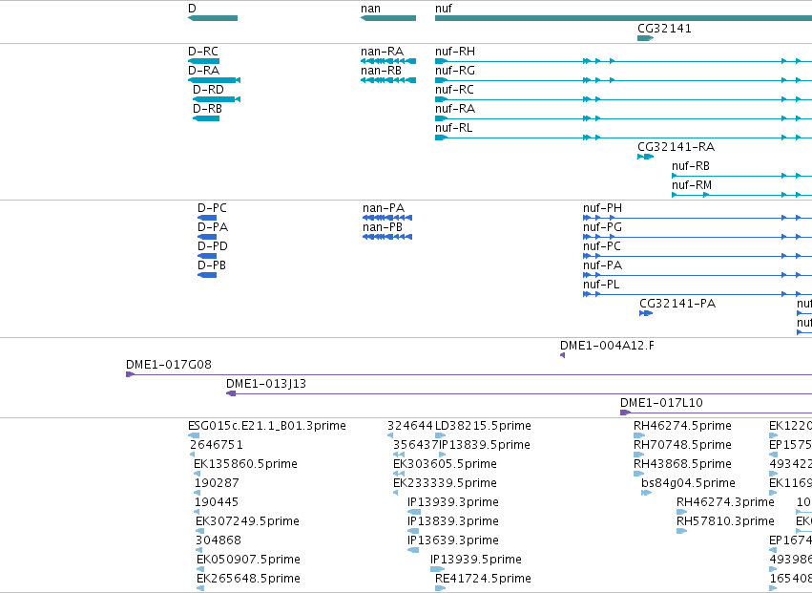812x593 pixels.
Task: Select EST RH46274.5prime
Action: 639,435
